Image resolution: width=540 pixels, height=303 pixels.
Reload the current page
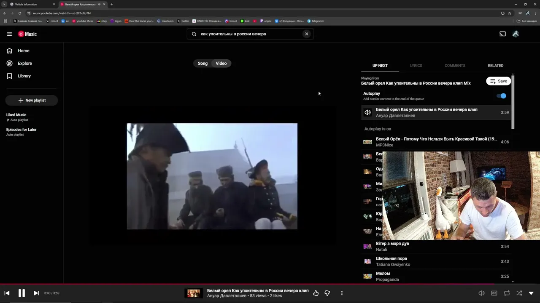click(x=19, y=13)
